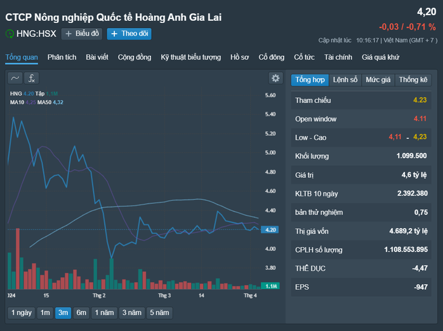This screenshot has width=443, height=331.
Task: Click the HNG:HSX ticker symbol
Action: pos(36,34)
